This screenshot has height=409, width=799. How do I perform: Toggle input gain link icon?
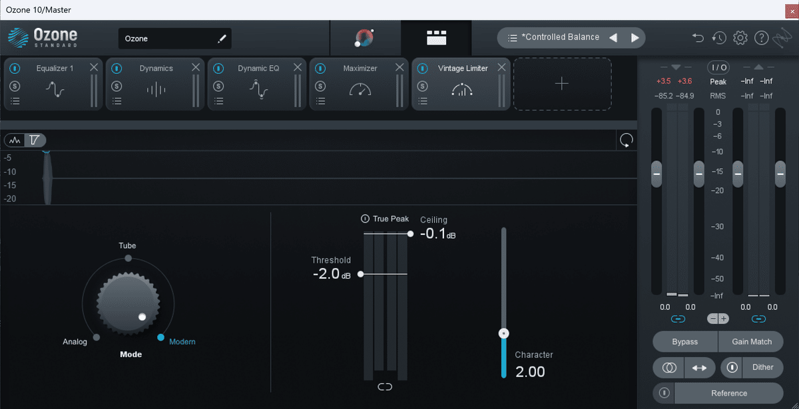tap(678, 319)
